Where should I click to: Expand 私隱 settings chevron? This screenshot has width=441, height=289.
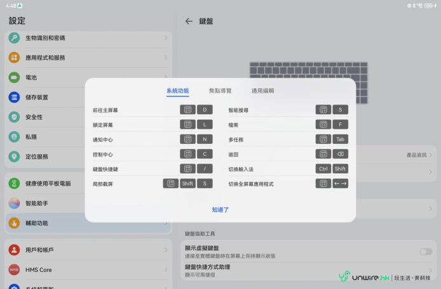(165, 137)
